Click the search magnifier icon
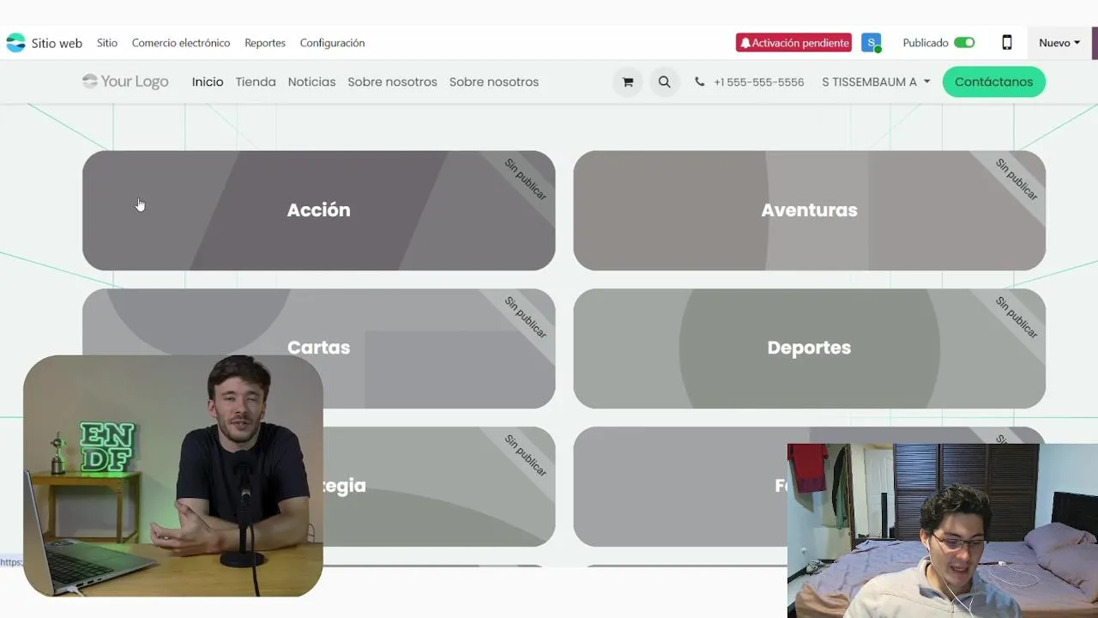The width and height of the screenshot is (1098, 618). click(664, 82)
